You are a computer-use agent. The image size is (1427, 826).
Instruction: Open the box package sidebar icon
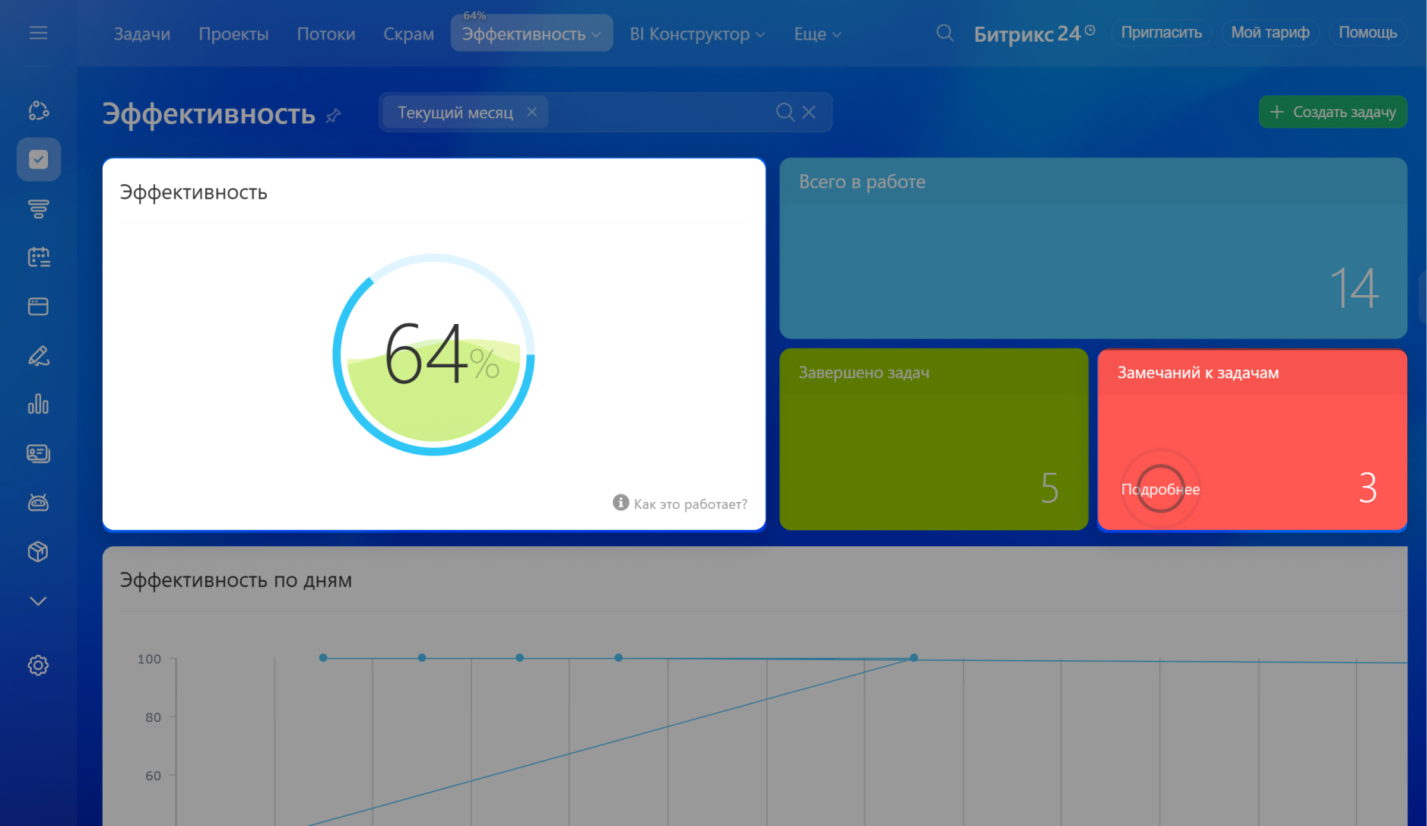38,551
